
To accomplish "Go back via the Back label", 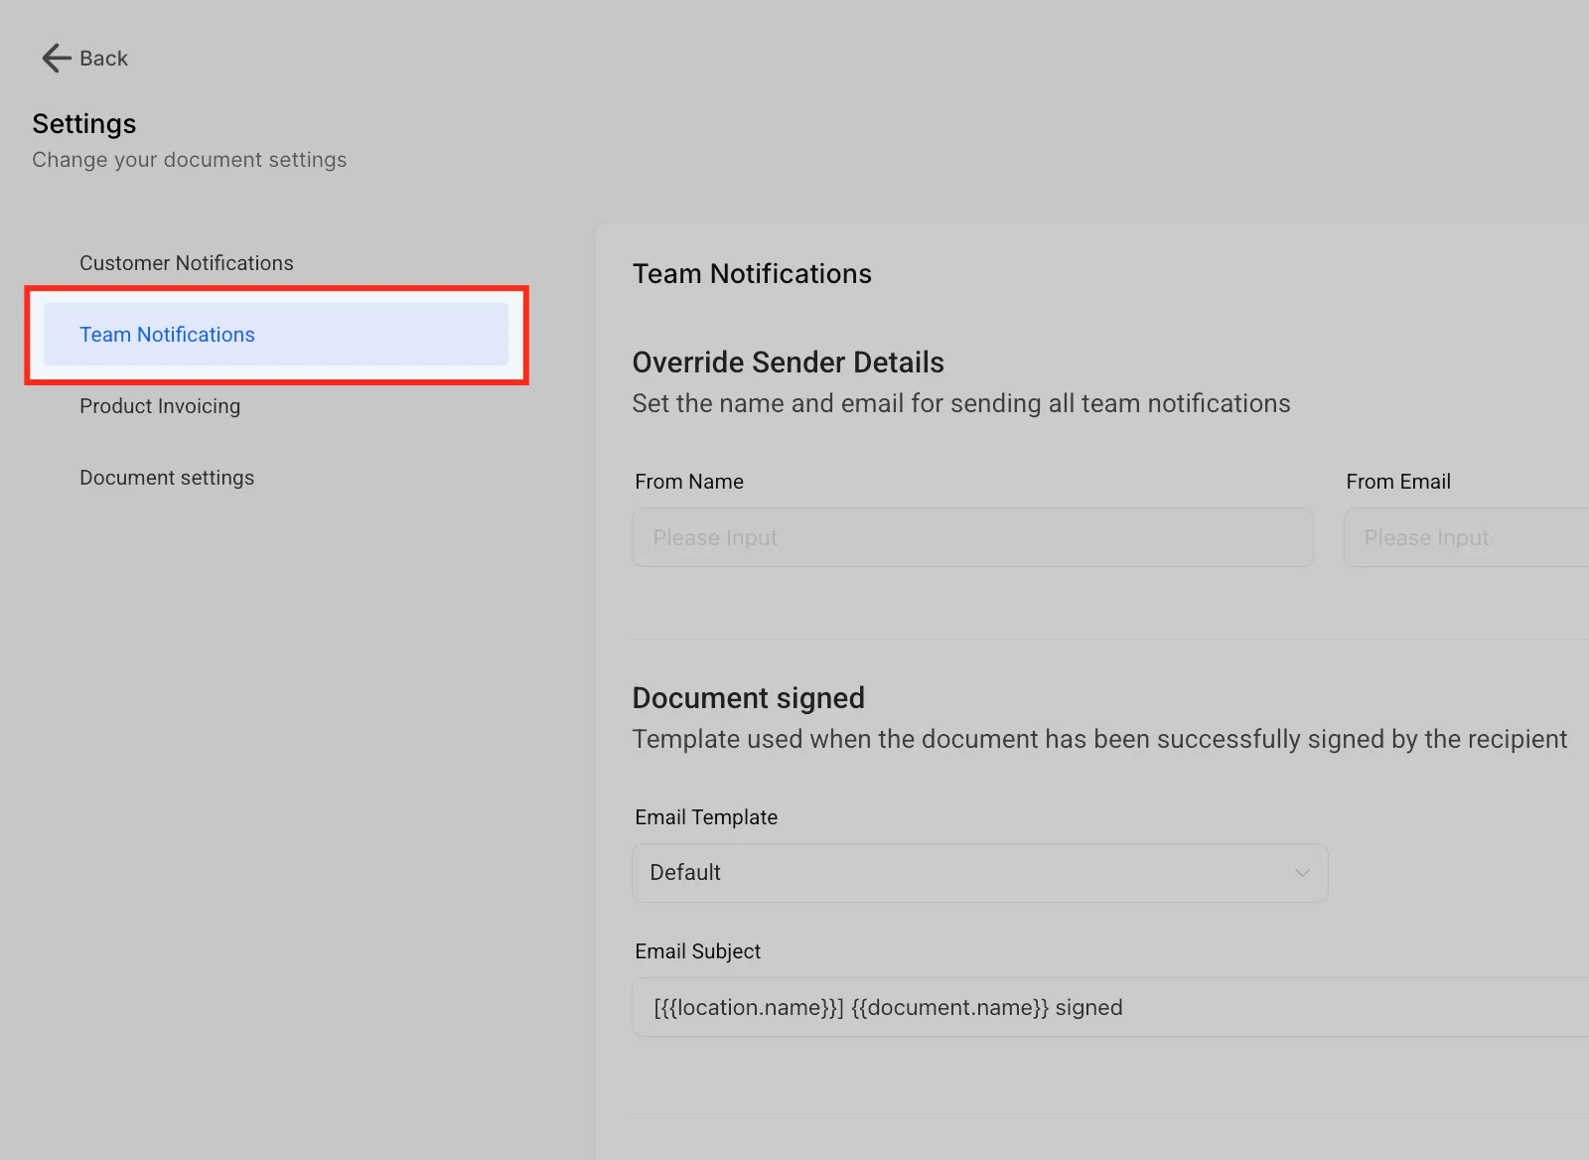I will [x=103, y=59].
